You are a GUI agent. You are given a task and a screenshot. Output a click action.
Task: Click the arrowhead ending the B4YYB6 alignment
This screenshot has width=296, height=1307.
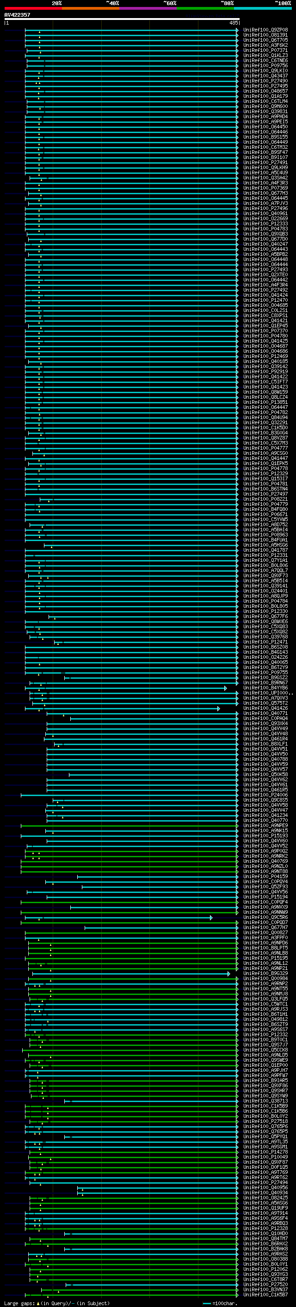coord(226,688)
